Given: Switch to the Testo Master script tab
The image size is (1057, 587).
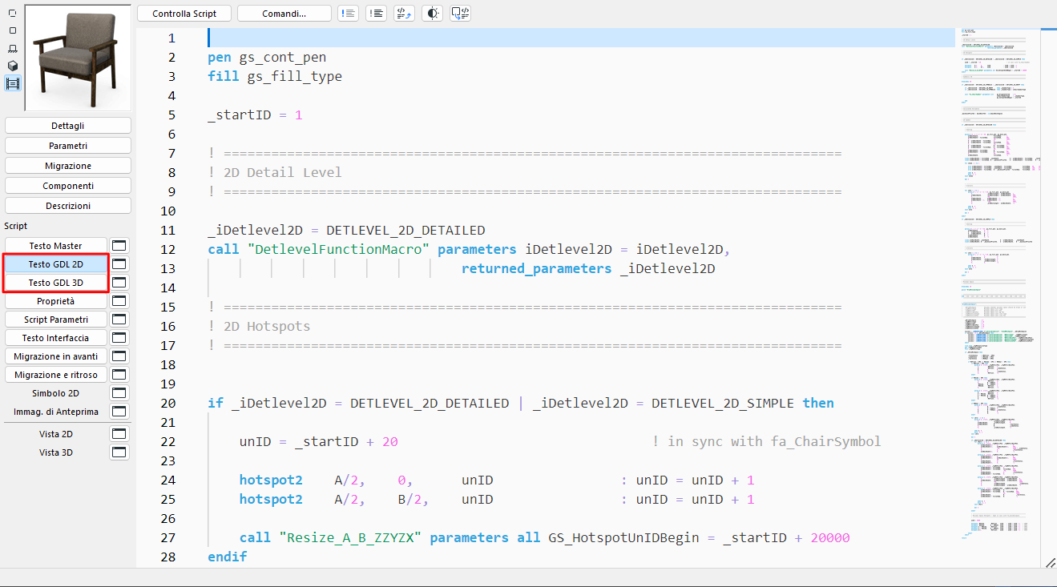Looking at the screenshot, I should tap(55, 245).
